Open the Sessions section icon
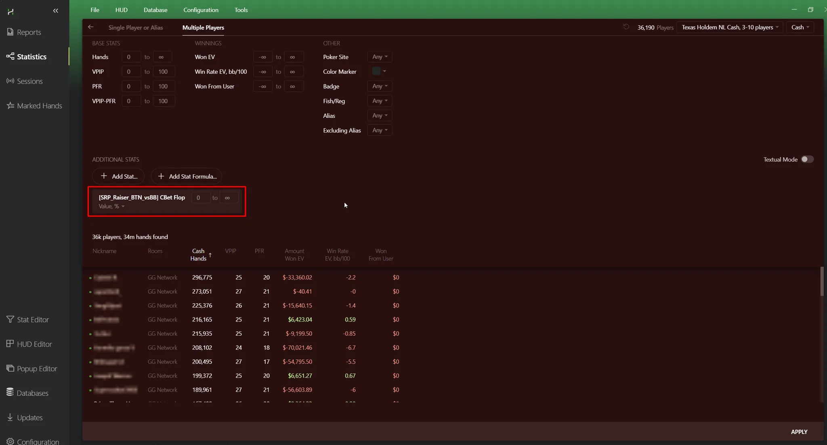Screen dimensions: 827x445 [x=10, y=81]
